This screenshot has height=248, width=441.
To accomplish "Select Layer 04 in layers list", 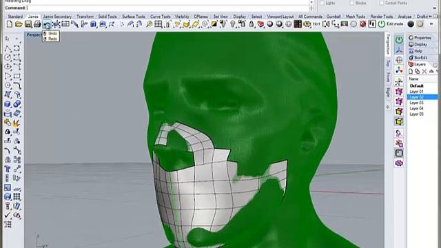I will click(x=422, y=108).
